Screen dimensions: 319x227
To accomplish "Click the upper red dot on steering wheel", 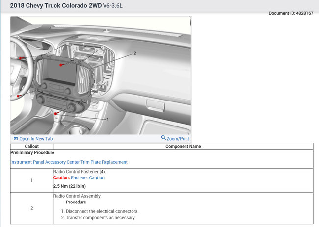I will (x=21, y=58).
